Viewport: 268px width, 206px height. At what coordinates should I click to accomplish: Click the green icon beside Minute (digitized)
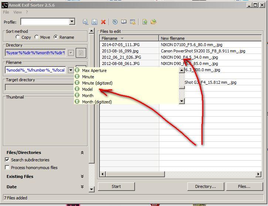[x=77, y=83]
